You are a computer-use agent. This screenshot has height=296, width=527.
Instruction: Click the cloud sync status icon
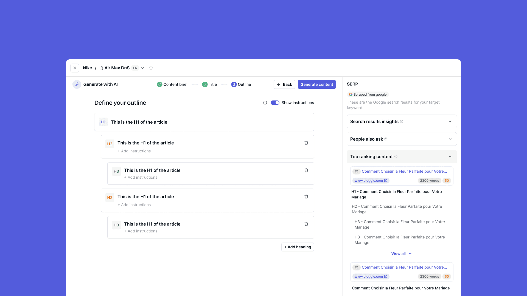click(151, 68)
